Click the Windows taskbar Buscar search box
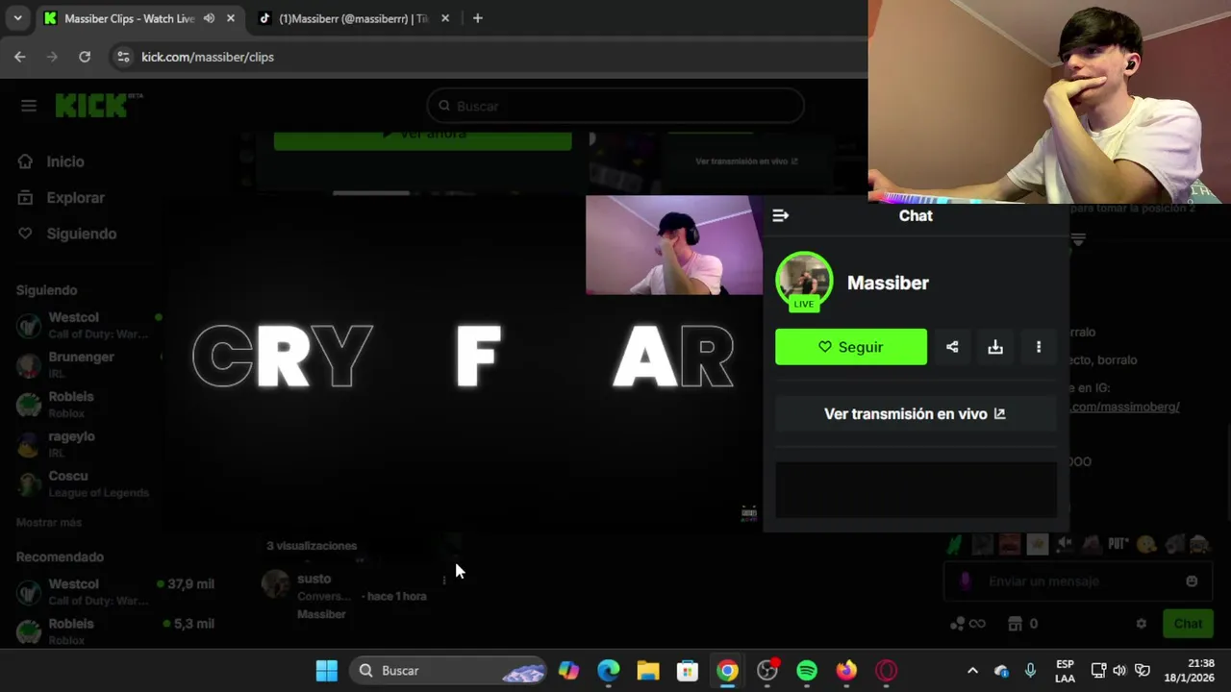 448,670
